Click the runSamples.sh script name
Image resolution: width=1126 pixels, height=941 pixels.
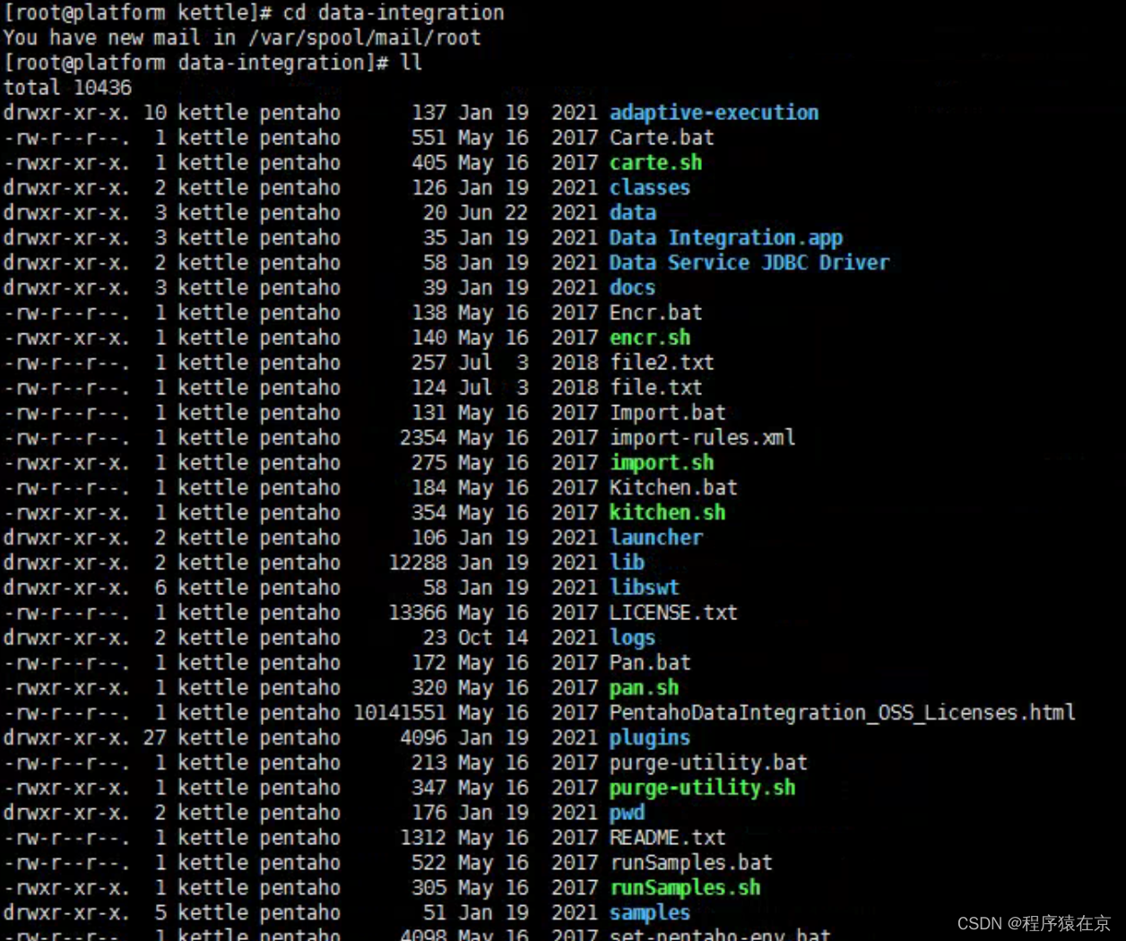coord(685,888)
